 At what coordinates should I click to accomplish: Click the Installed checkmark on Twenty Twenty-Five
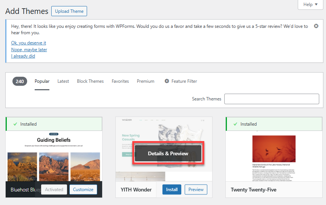tap(235, 124)
